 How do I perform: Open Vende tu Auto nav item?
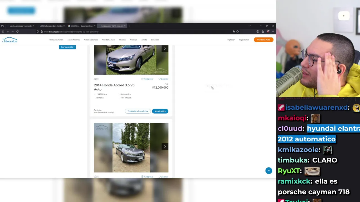(x=108, y=40)
